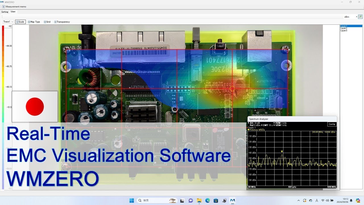This screenshot has width=364, height=205.
Task: Click the 601pts sweep points label
Action: tap(292, 187)
